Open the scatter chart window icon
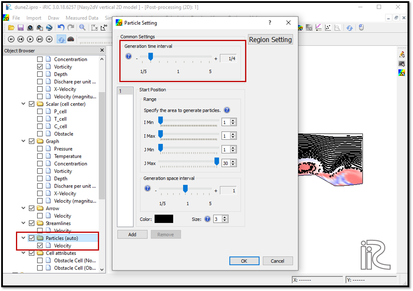The image size is (413, 291). tap(328, 28)
